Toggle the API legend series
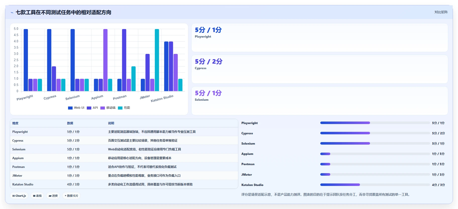458x209 pixels. click(92, 108)
